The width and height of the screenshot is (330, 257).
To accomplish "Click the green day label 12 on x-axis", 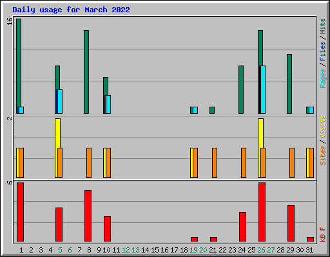I will (x=126, y=250).
